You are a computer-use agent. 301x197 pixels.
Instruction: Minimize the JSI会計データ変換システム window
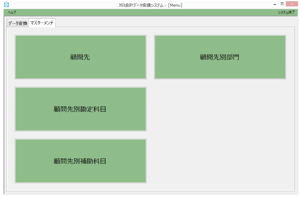275,4
